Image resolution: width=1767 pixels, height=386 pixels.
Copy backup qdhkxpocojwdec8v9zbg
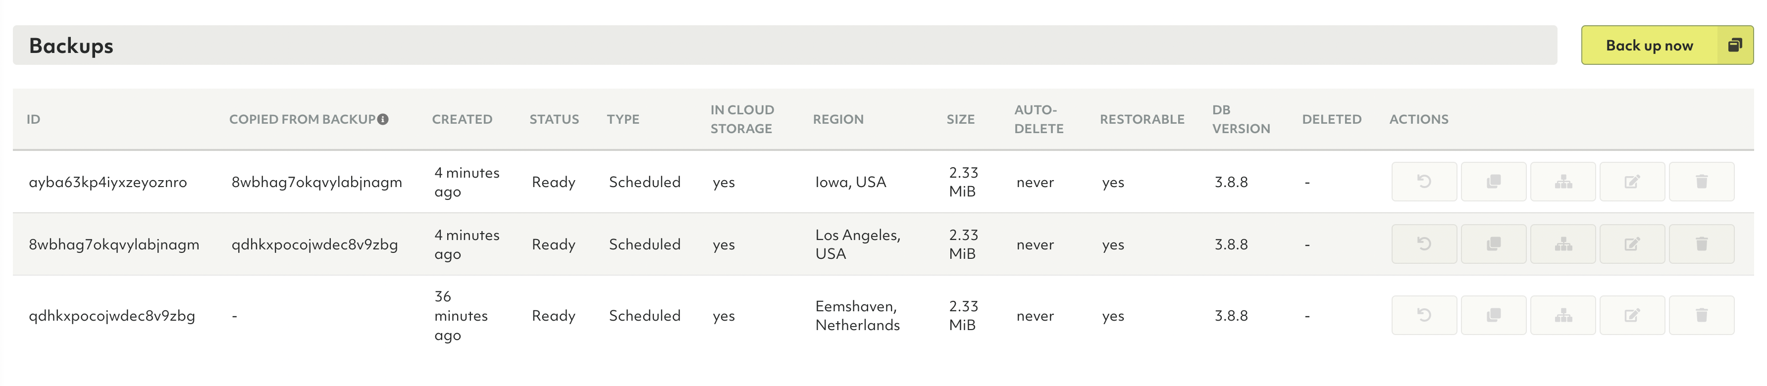(x=1493, y=315)
